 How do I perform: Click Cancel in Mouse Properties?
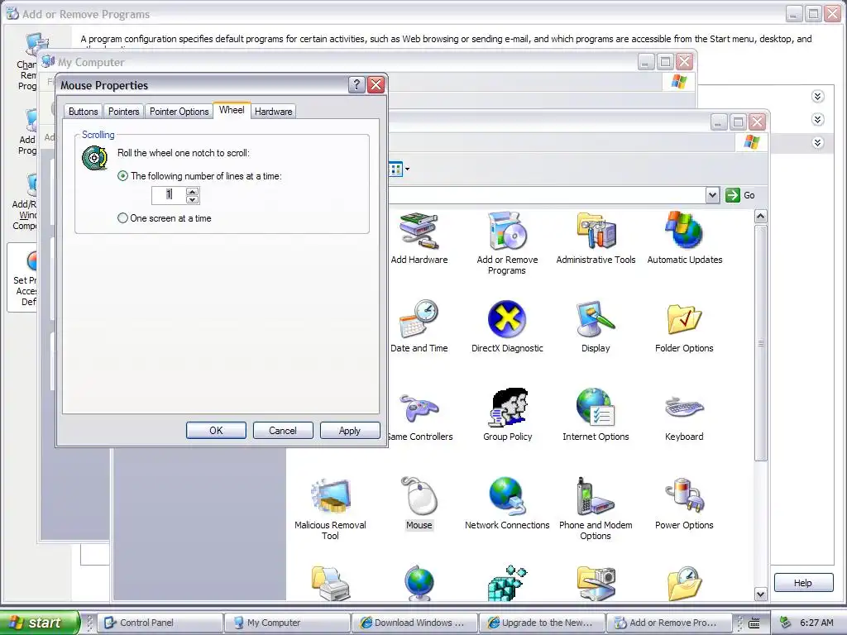click(x=283, y=430)
